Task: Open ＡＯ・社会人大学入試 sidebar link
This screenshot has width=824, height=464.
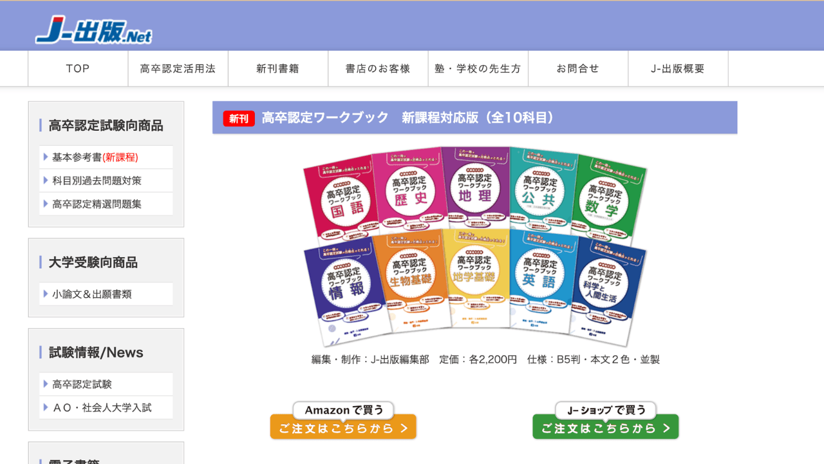Action: (x=106, y=407)
